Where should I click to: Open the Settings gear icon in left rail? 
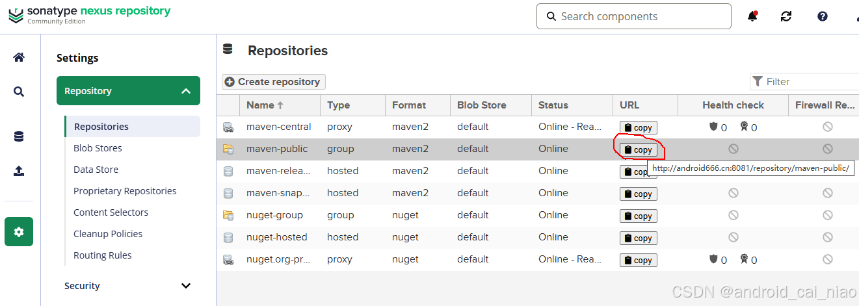click(x=19, y=232)
